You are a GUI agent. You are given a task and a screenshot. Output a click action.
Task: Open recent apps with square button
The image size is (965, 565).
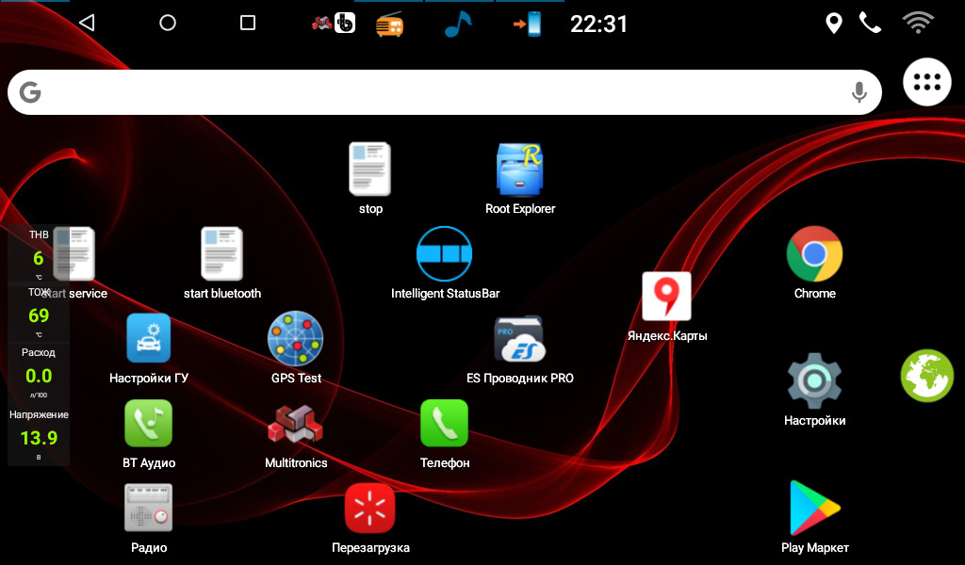point(248,24)
